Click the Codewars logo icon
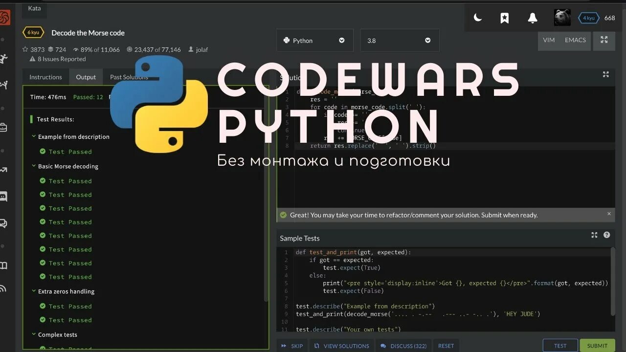 4,18
